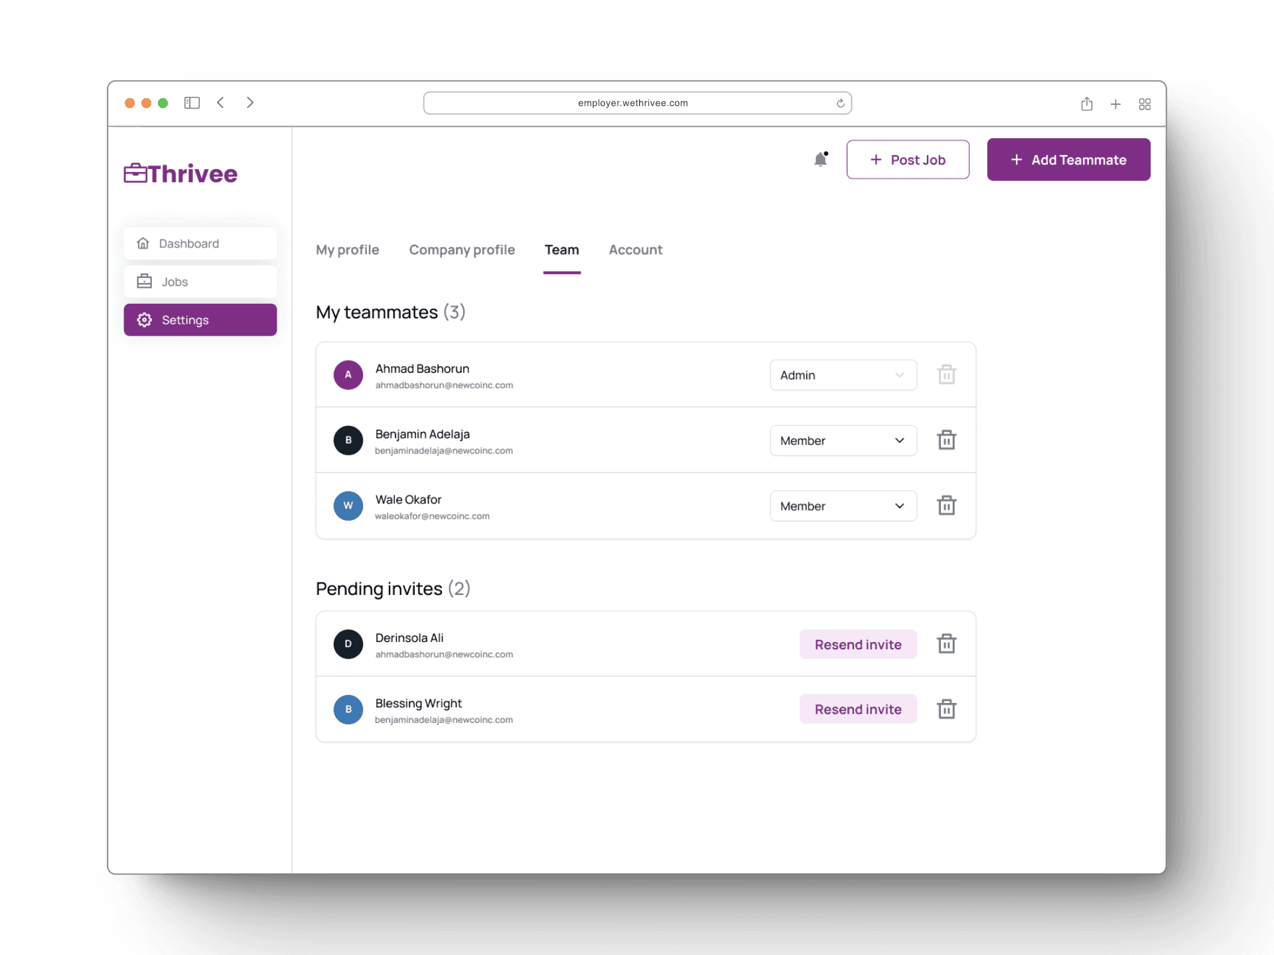The height and width of the screenshot is (955, 1274).
Task: Click the Benjamin Adelaja name
Action: 422,434
